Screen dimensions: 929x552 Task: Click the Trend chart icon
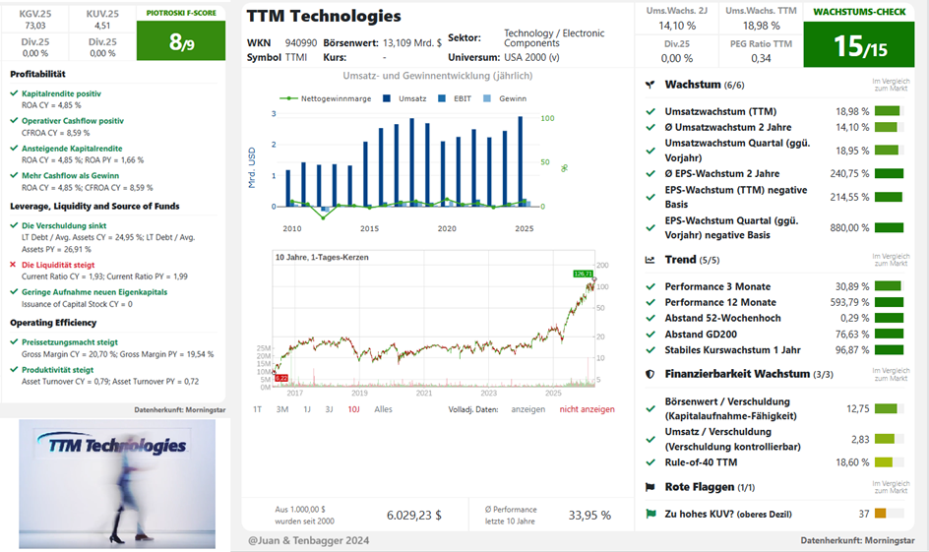(x=650, y=260)
